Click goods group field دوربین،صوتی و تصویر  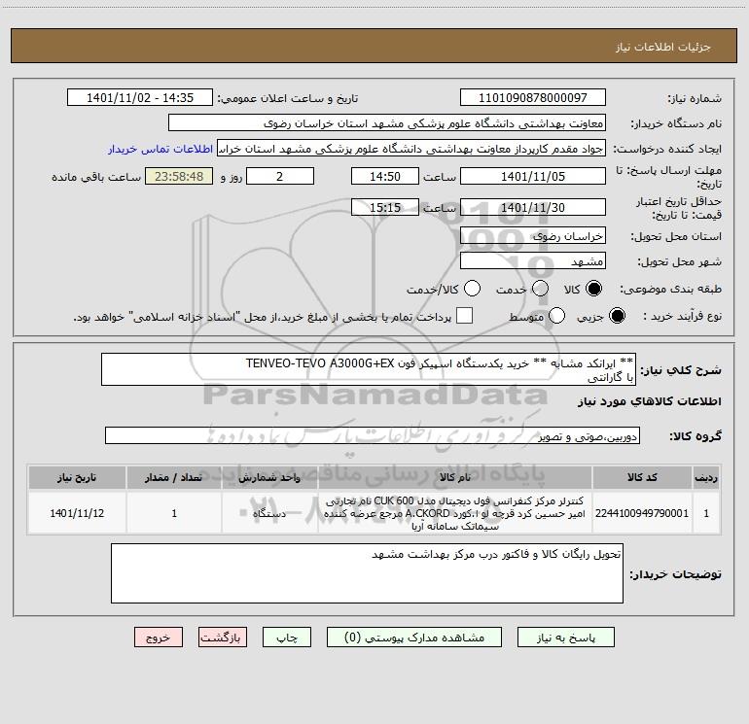click(373, 435)
